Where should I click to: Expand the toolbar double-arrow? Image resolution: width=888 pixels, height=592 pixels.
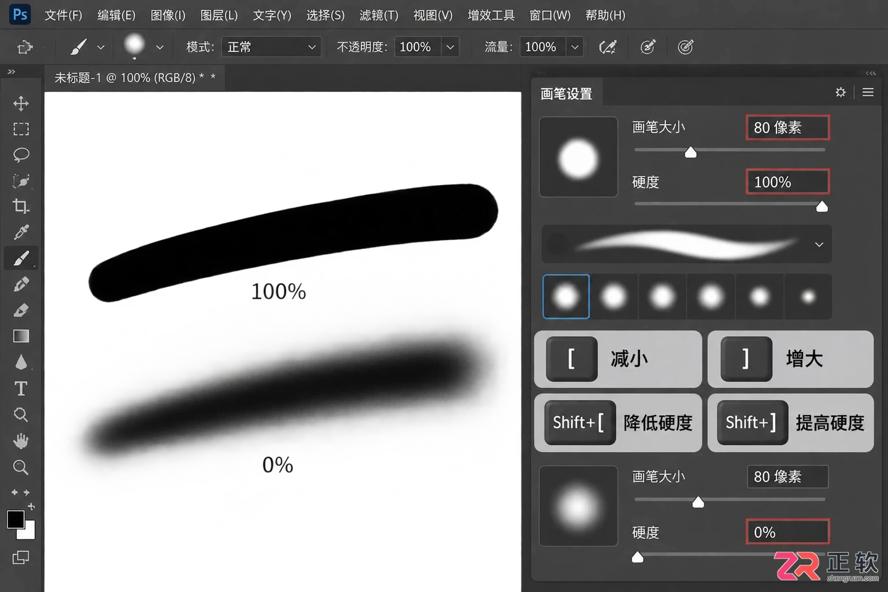[x=11, y=72]
